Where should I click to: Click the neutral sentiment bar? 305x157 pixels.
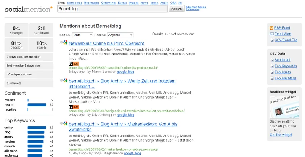(37, 105)
